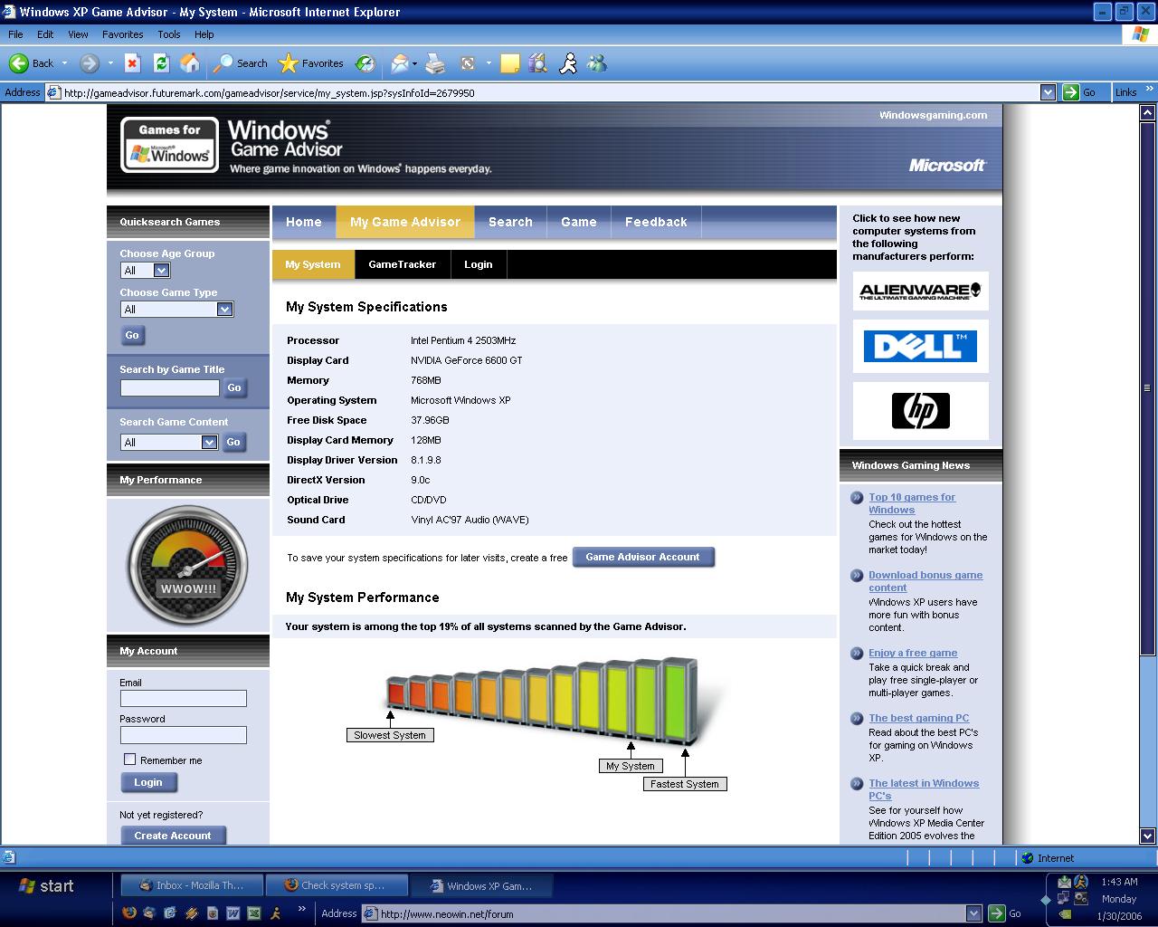Open the Choose Game Type dropdown
Viewport: 1158px width, 927px height.
tap(225, 309)
